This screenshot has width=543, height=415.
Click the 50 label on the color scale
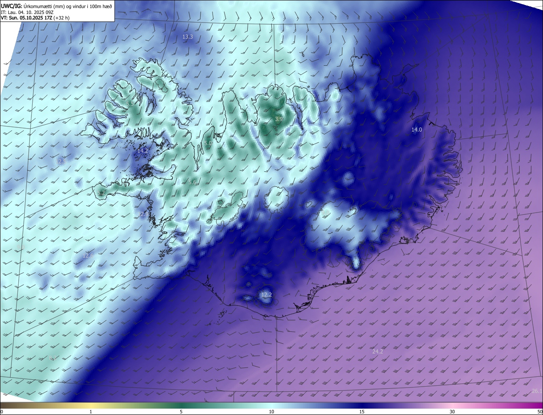(x=539, y=412)
